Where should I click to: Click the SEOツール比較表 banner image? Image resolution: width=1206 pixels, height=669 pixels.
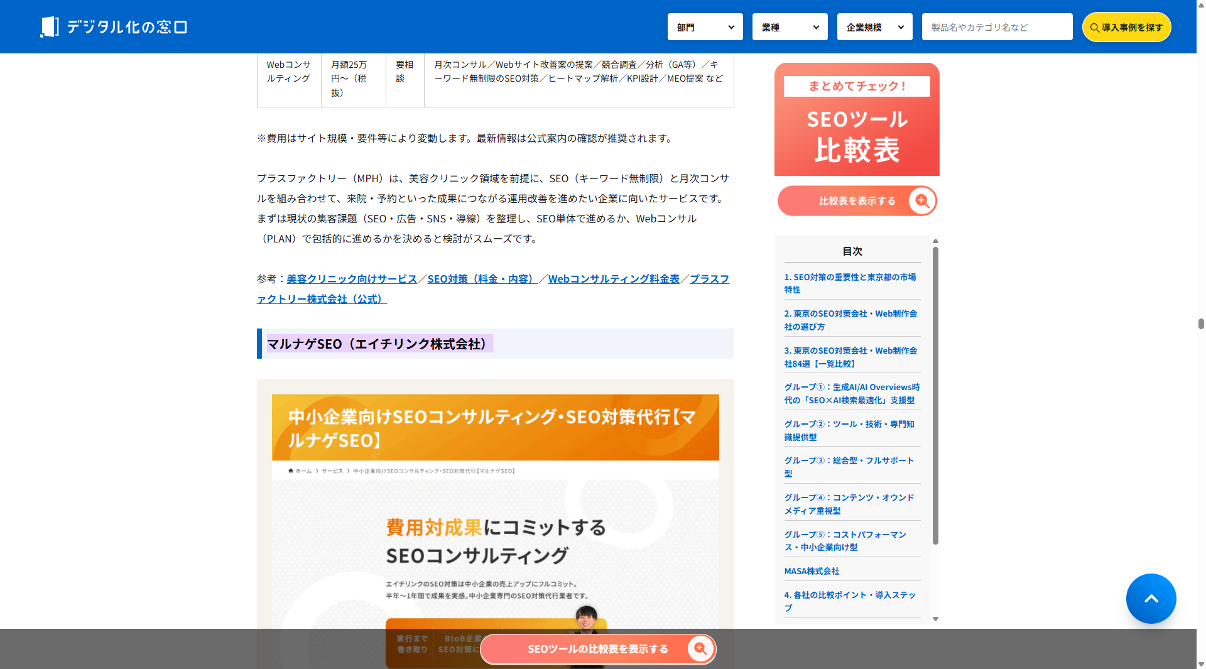[x=857, y=119]
